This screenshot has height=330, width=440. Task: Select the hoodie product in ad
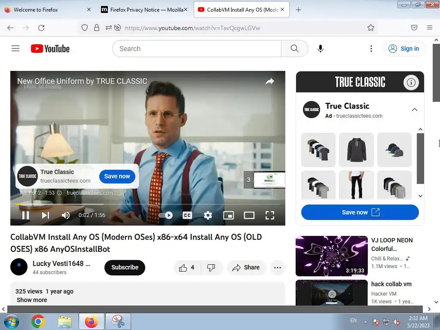[356, 150]
